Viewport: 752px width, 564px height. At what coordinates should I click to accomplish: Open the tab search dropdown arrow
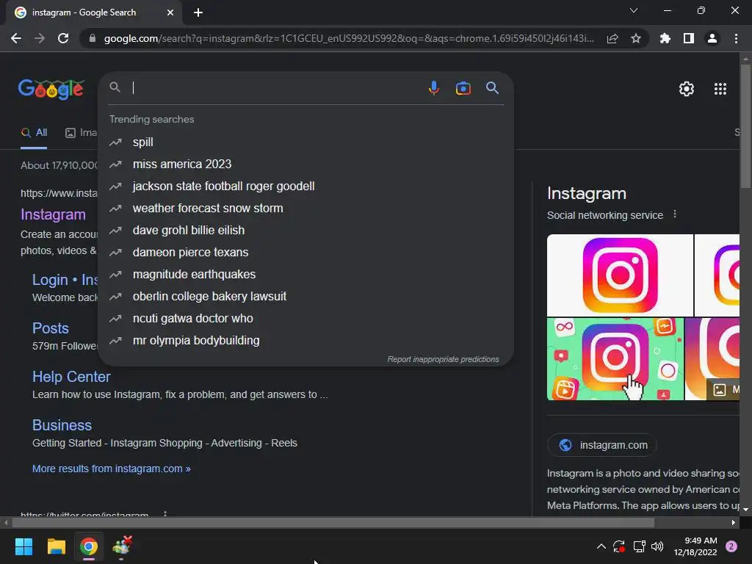point(634,10)
